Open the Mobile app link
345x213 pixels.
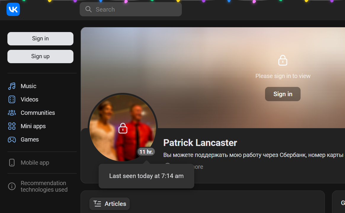coord(35,163)
